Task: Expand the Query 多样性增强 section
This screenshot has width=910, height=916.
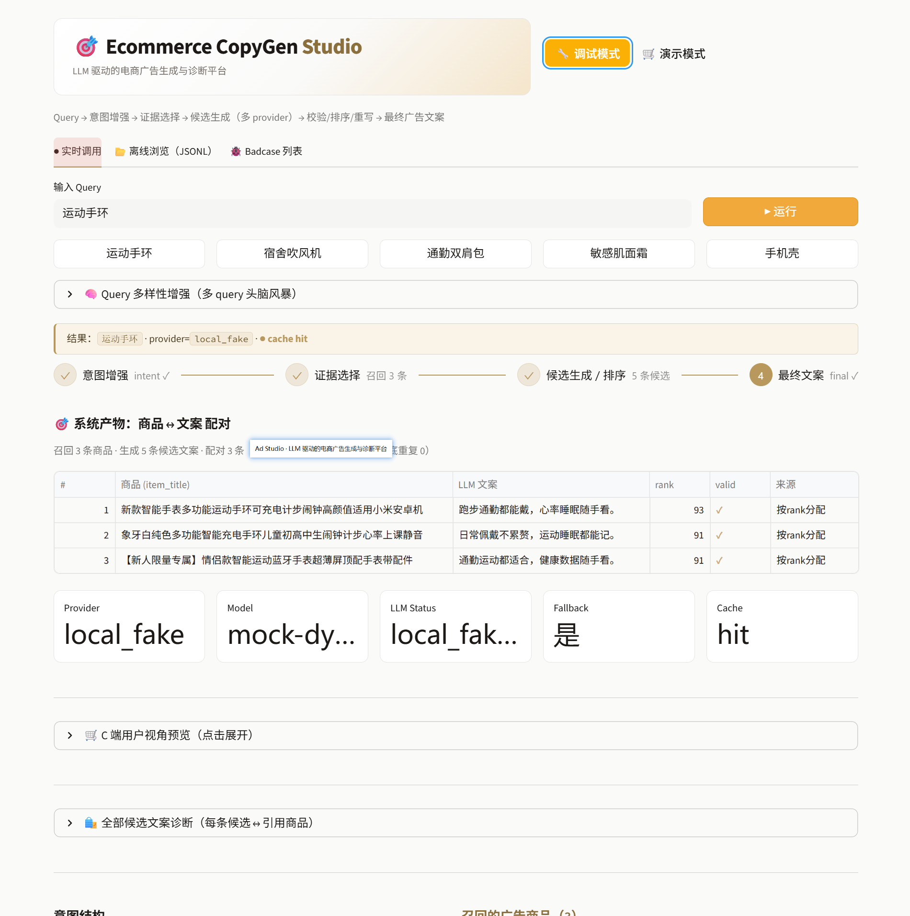Action: [x=455, y=294]
